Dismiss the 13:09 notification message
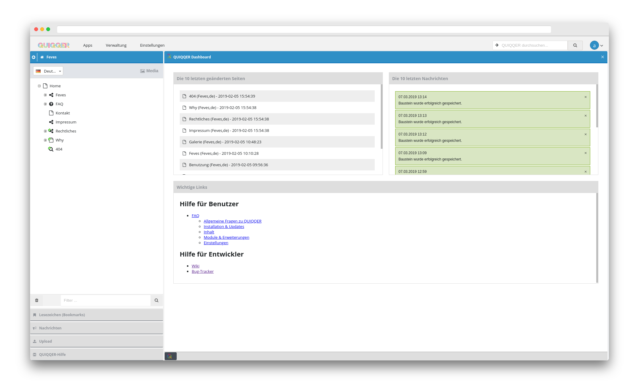 tap(586, 153)
